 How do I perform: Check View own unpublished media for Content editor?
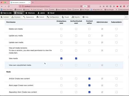click(89, 65)
